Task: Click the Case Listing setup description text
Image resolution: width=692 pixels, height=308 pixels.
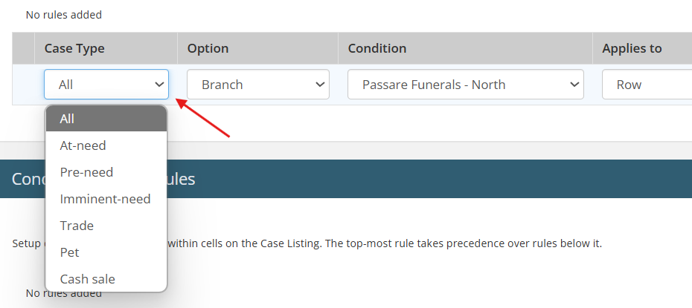Action: pyautogui.click(x=385, y=243)
